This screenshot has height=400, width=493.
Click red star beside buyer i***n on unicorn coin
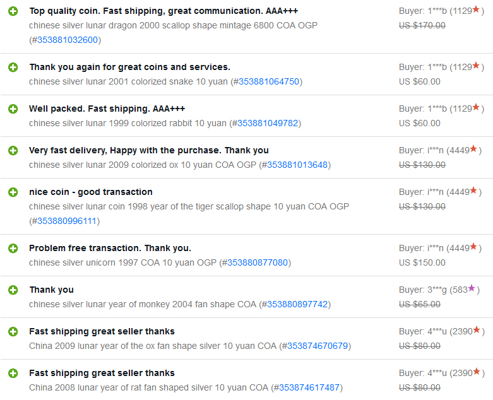pos(473,247)
